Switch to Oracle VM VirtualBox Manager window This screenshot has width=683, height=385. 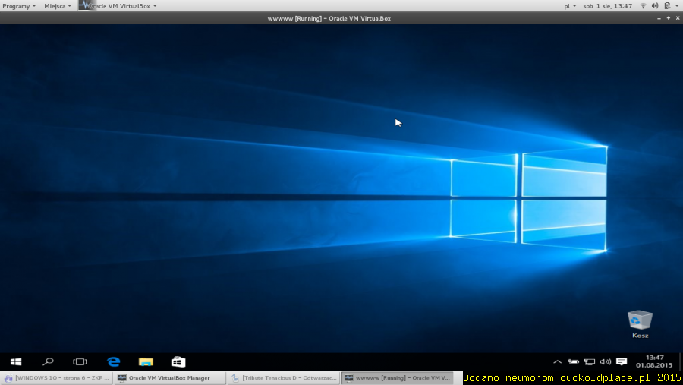(x=168, y=378)
